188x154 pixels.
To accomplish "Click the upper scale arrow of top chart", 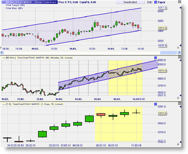I will [180, 8].
